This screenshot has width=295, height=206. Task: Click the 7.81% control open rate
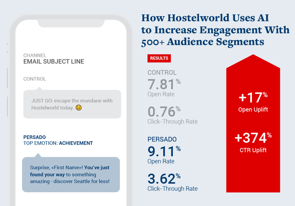pyautogui.click(x=164, y=85)
